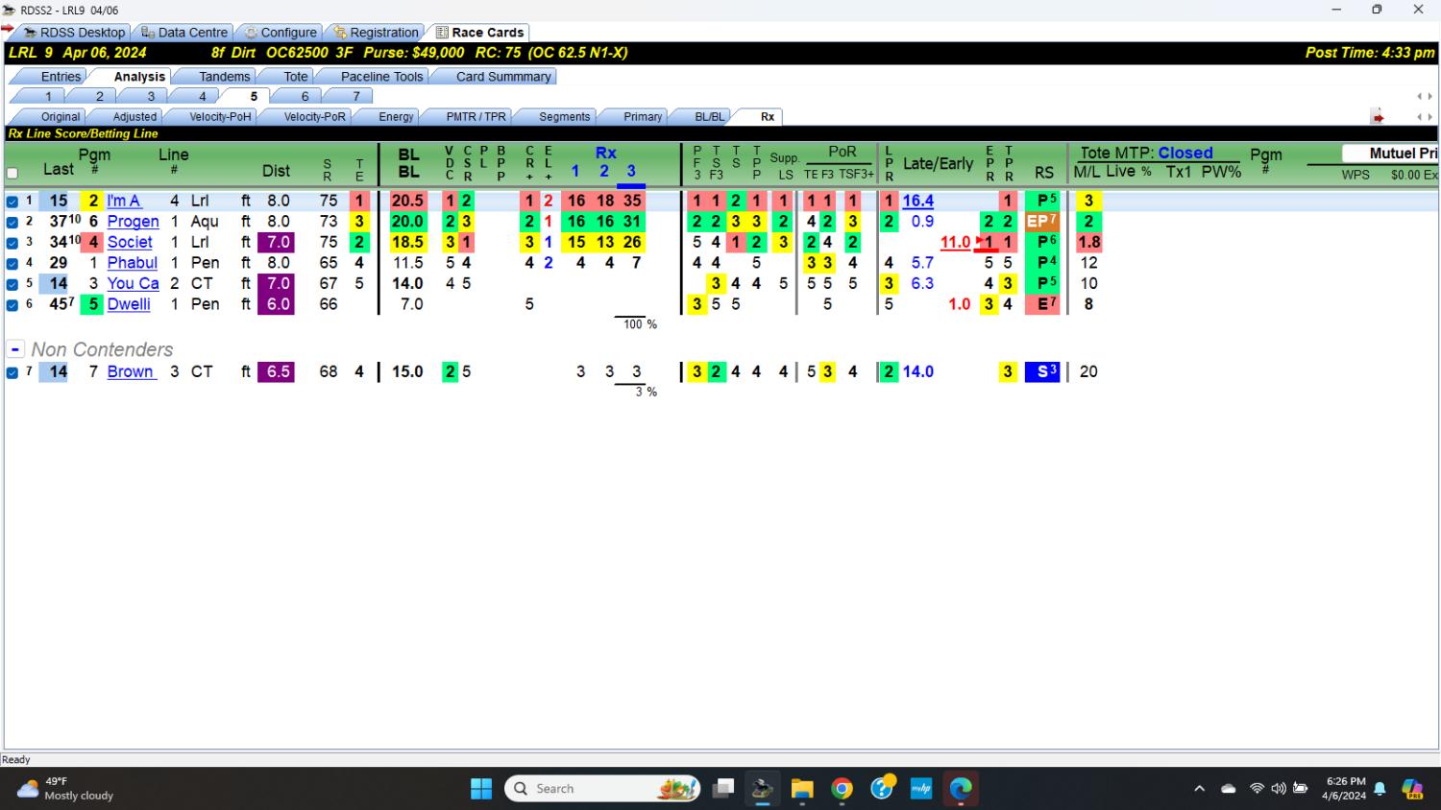Open the Energy sub-tab
Image resolution: width=1441 pixels, height=810 pixels.
[x=396, y=117]
